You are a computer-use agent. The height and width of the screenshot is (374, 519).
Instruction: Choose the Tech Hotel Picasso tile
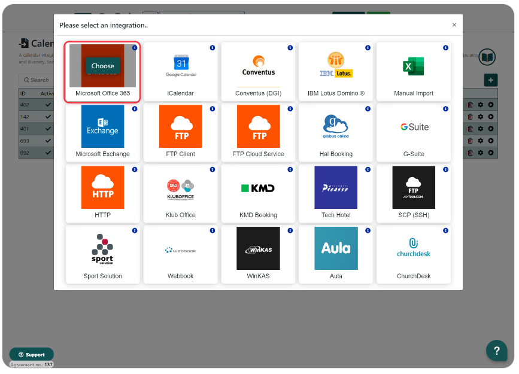[336, 193]
